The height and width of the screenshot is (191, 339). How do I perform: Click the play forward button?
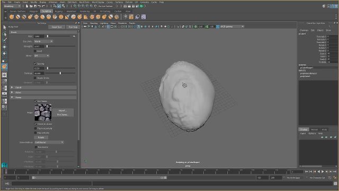click(x=323, y=171)
